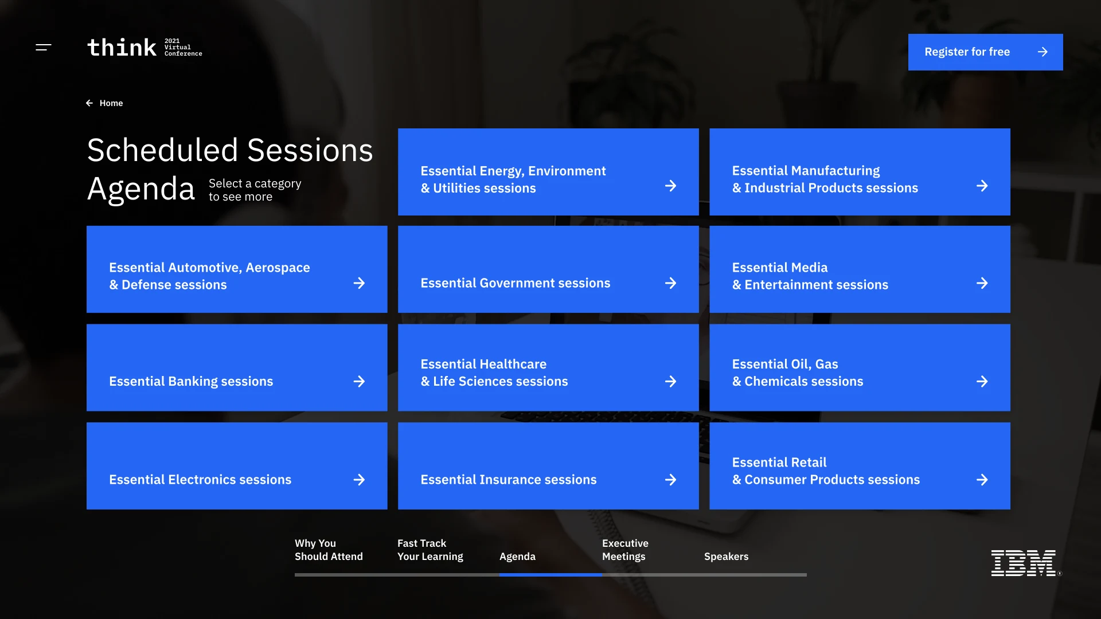Click the Register for free button text

click(967, 52)
